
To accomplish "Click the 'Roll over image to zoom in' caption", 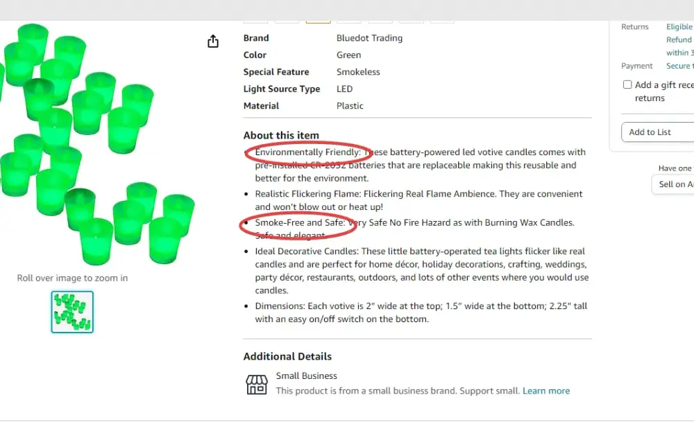I will (72, 278).
